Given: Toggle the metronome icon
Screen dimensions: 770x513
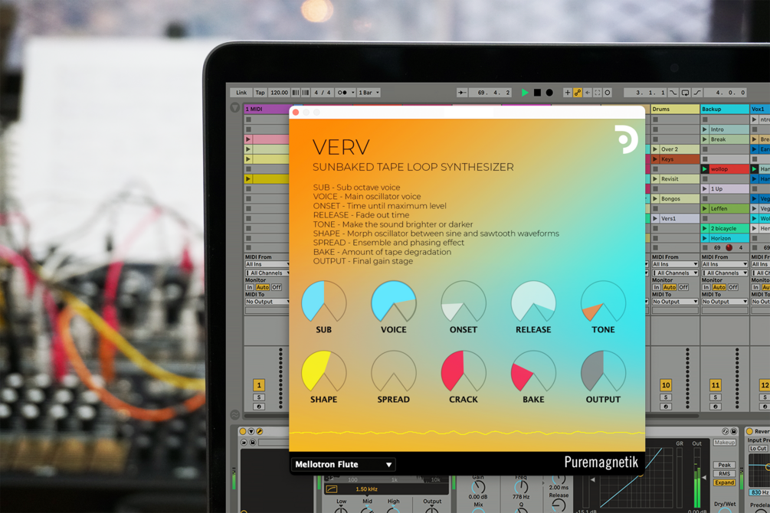Looking at the screenshot, I should click(x=342, y=93).
